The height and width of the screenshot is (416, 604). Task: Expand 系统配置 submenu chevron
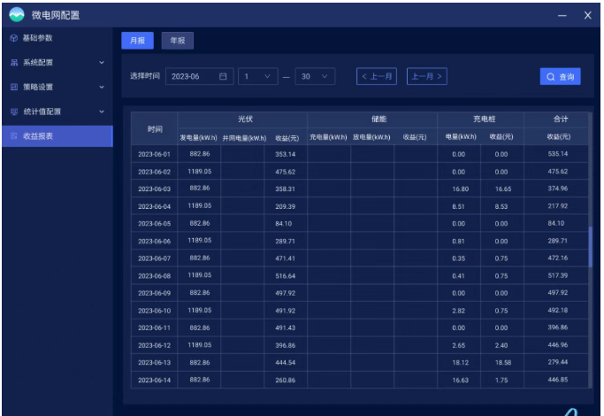[102, 63]
